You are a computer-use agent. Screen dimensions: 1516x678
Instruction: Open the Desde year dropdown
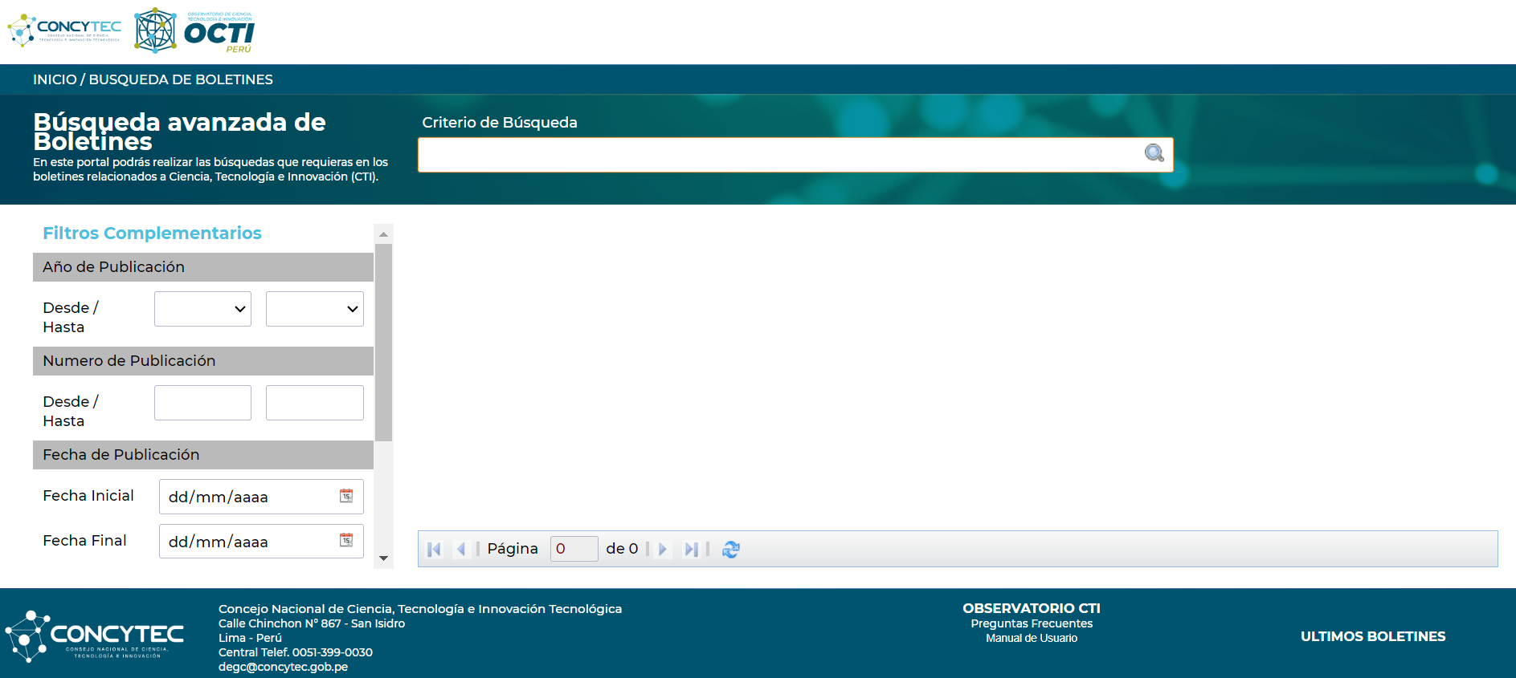pos(202,309)
